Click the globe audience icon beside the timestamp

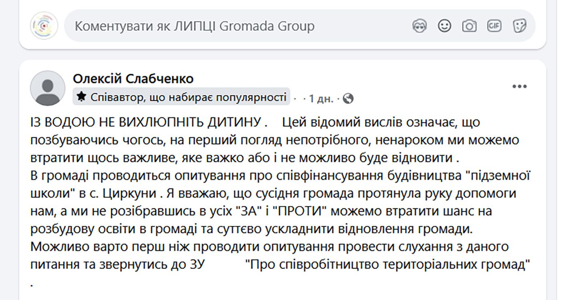348,98
